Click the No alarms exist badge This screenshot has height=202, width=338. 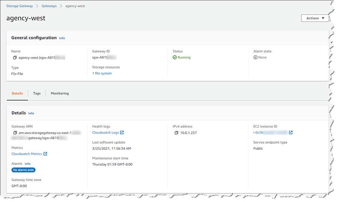(x=24, y=170)
